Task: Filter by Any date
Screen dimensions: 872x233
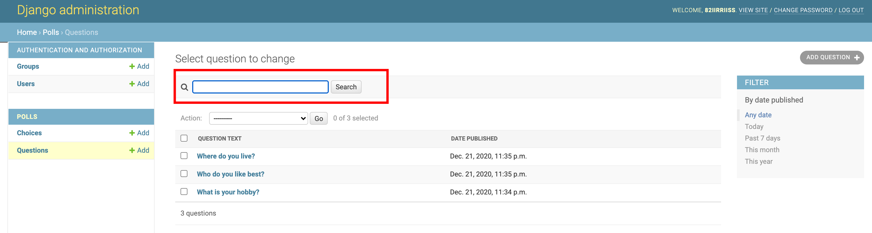Action: [758, 115]
